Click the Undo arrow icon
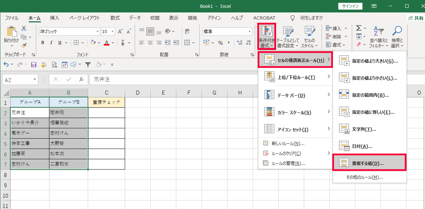Image resolution: width=425 pixels, height=209 pixels. point(6,65)
